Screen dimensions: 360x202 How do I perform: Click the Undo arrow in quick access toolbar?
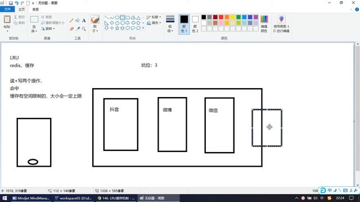tap(16, 3)
